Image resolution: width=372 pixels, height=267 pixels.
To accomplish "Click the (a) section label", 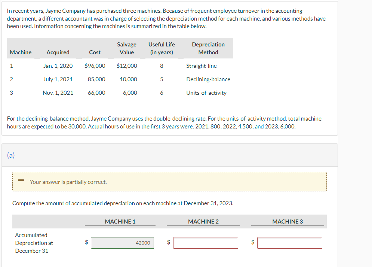I will click(x=11, y=155).
